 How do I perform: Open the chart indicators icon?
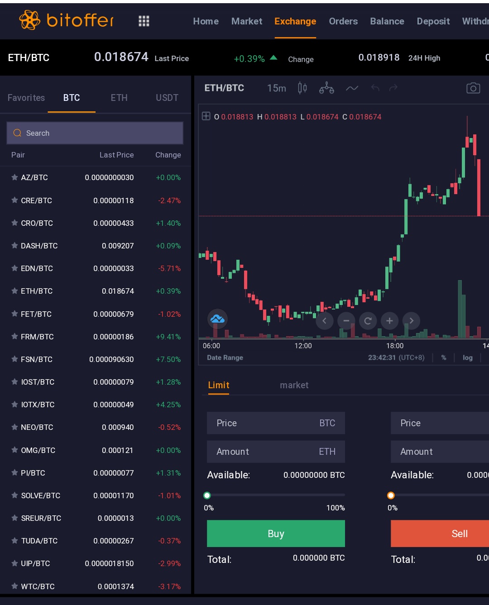(326, 88)
